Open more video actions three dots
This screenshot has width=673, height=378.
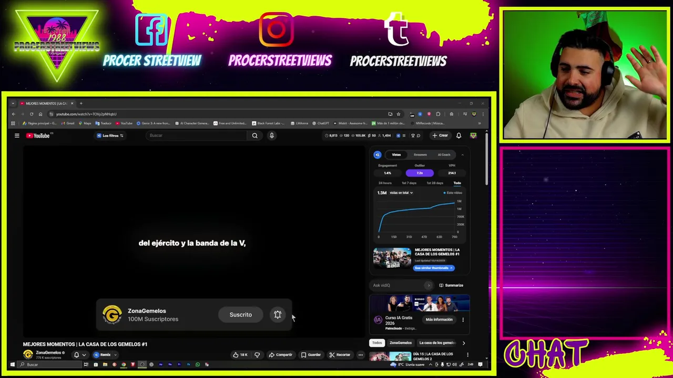point(361,355)
